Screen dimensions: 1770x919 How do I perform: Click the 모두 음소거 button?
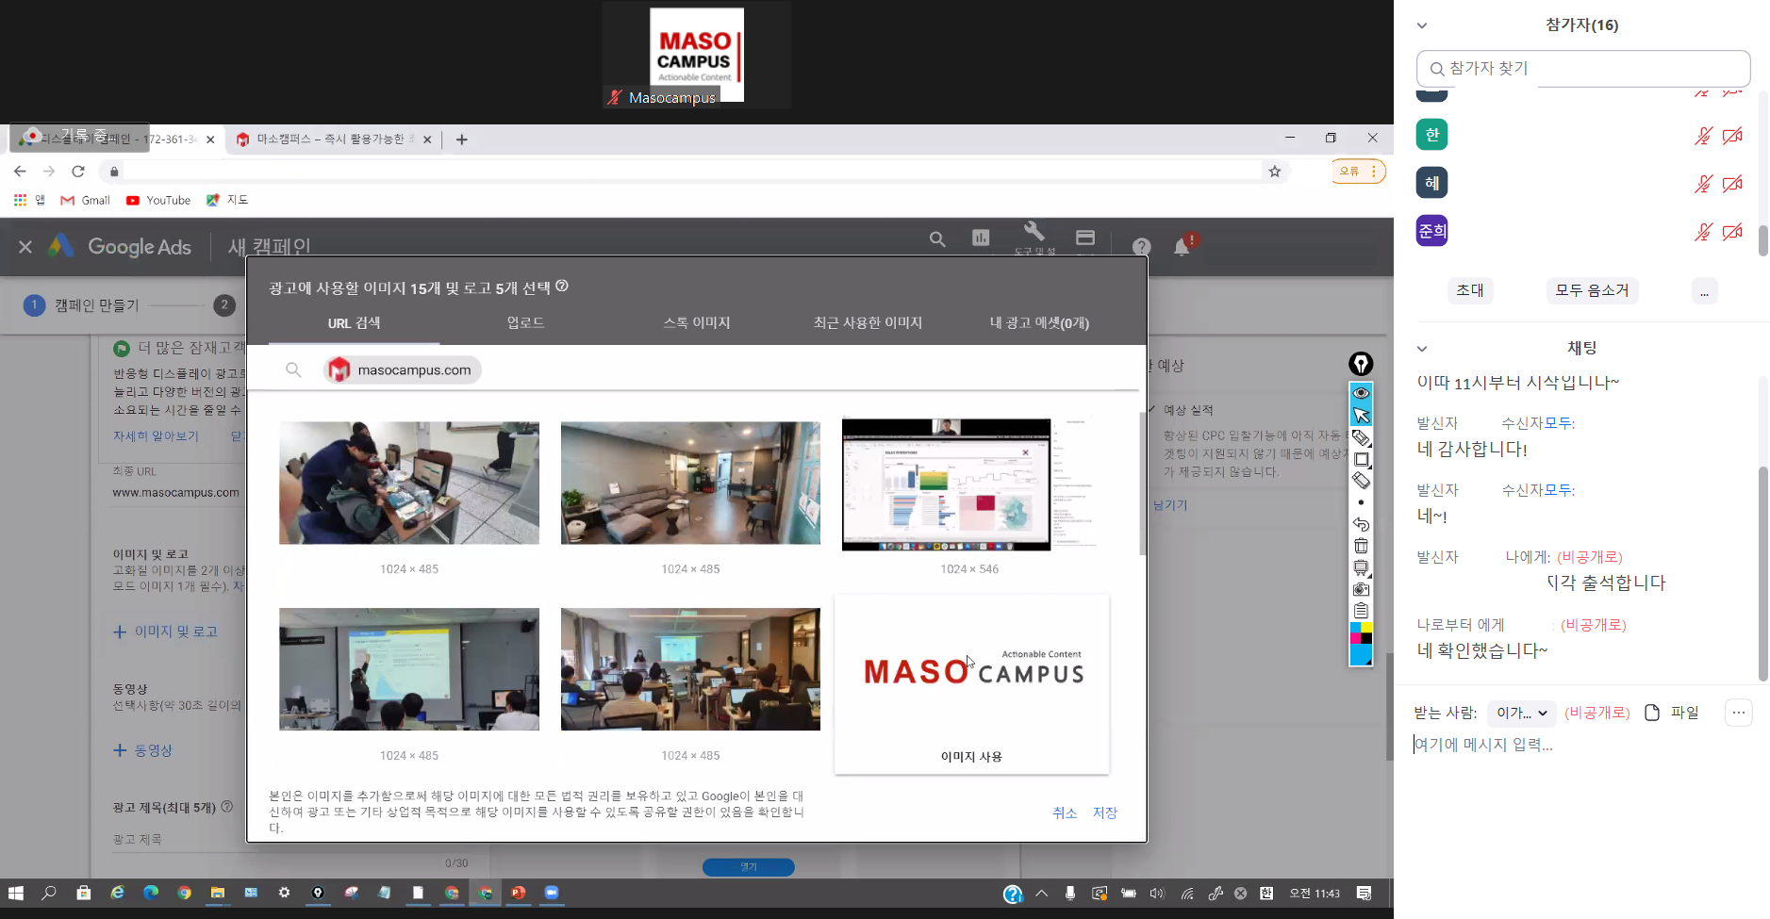click(1592, 290)
